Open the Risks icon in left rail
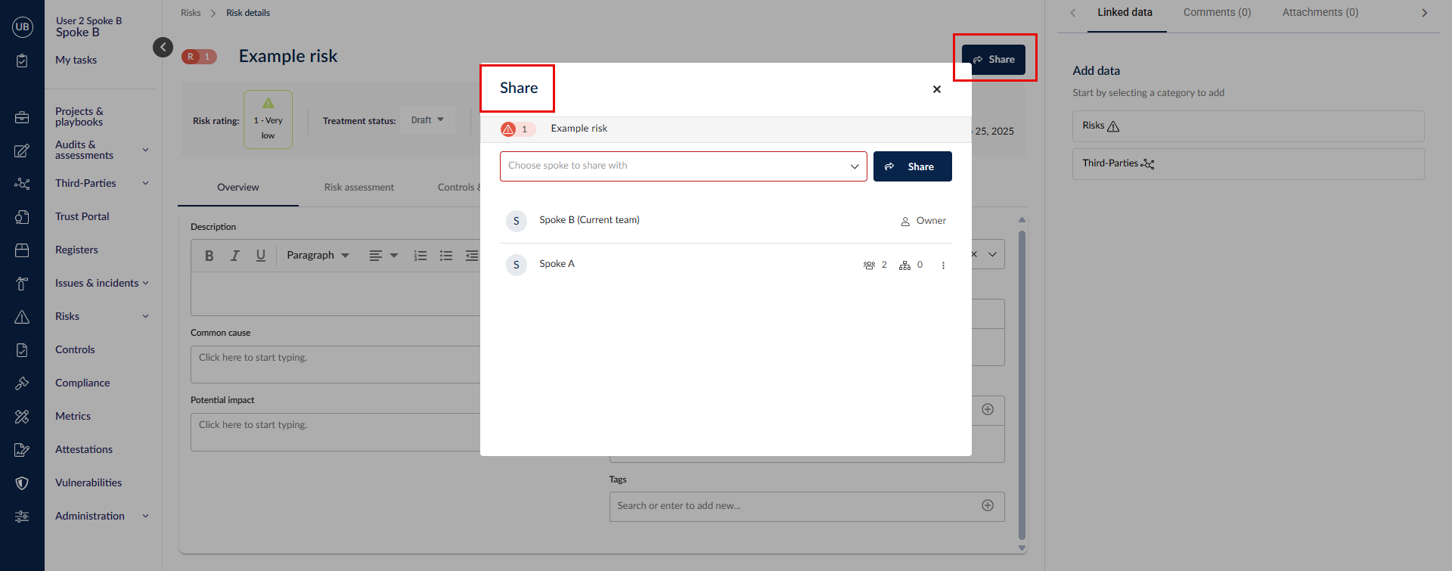Image resolution: width=1452 pixels, height=571 pixels. point(22,317)
